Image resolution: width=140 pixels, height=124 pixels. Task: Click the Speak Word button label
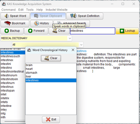point(18,16)
